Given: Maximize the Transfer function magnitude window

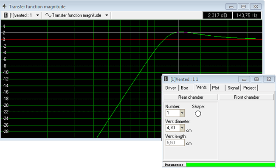Looking at the screenshot, I should coord(243,7).
